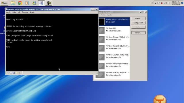
Task: Click the running MS-DOS VM thumbnail
Action: click(x=101, y=22)
